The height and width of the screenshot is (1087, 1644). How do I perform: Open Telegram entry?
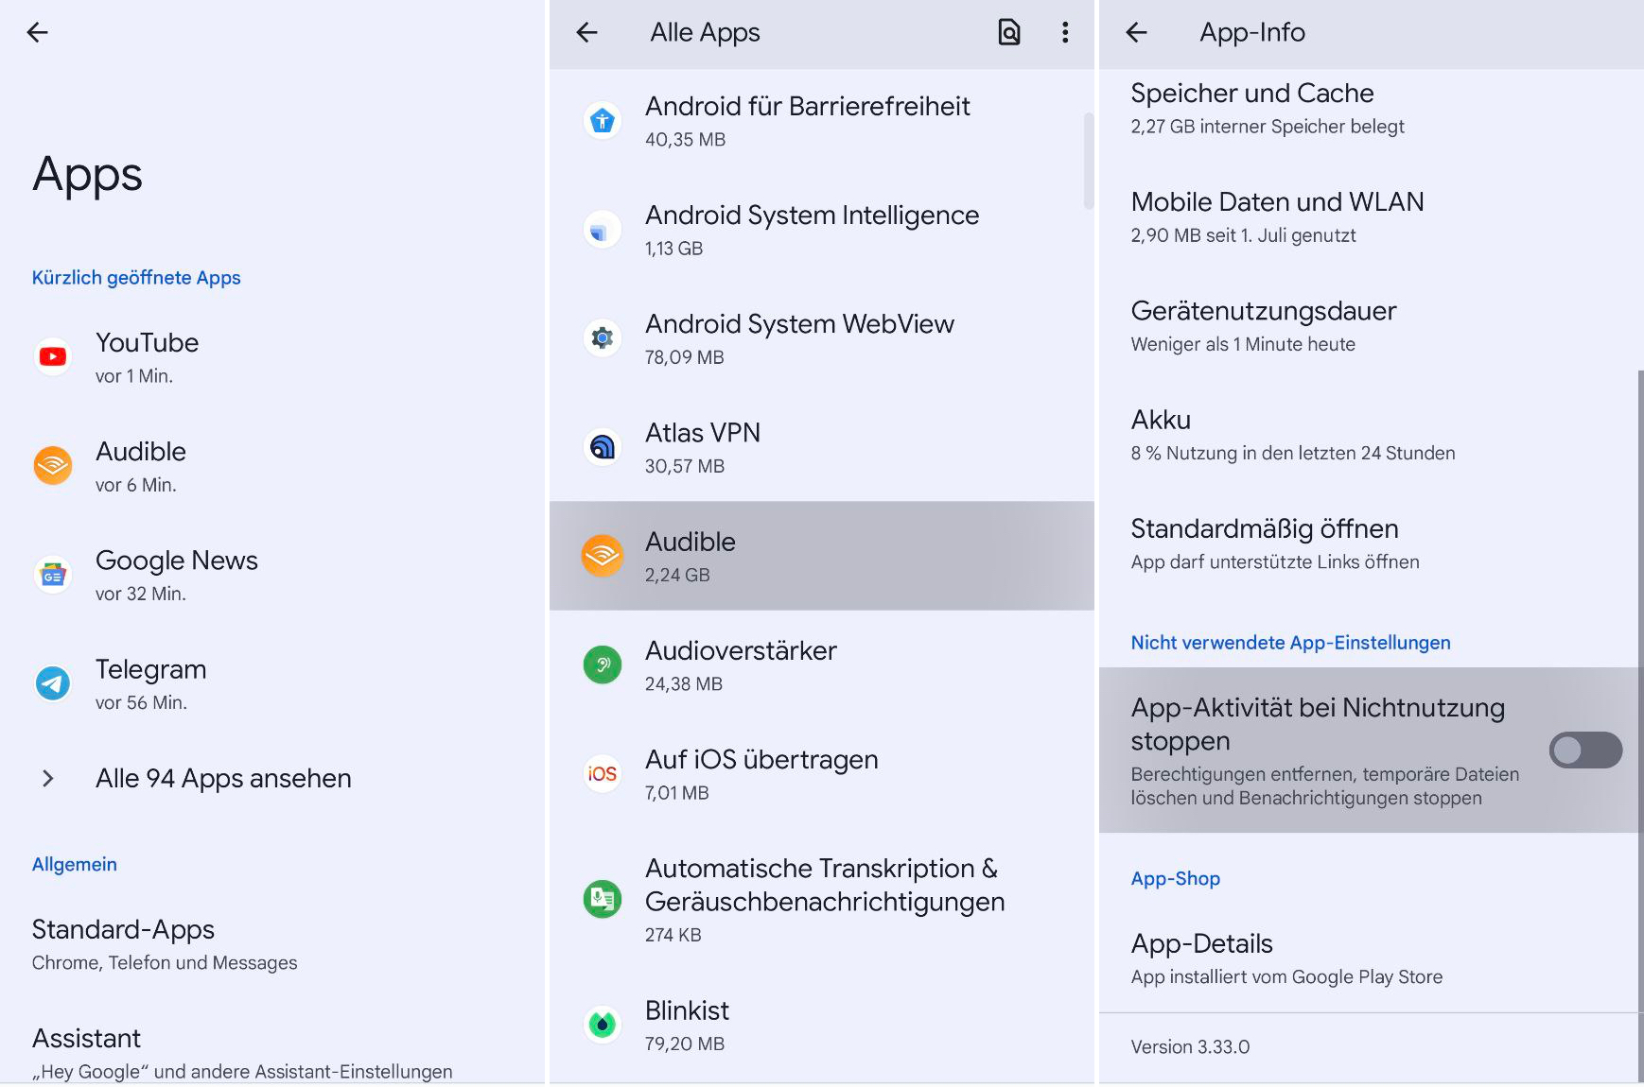(273, 683)
